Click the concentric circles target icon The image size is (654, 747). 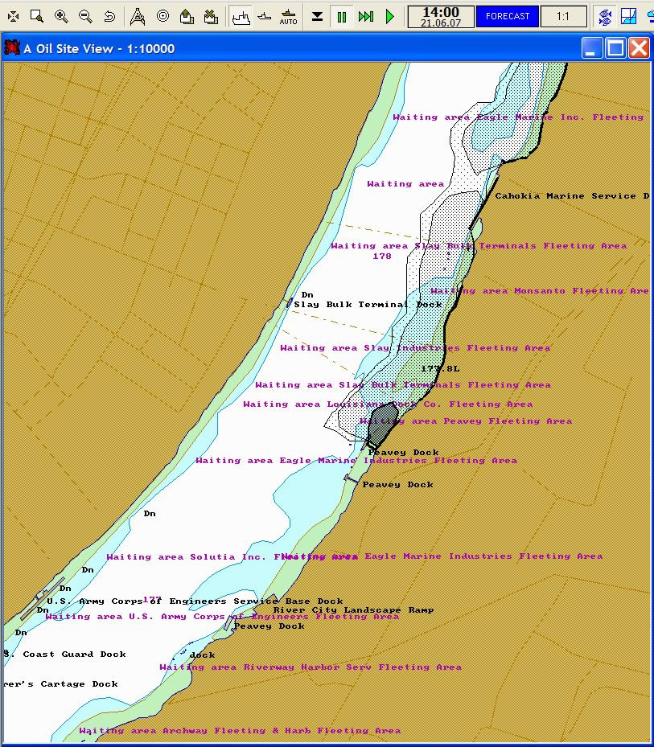pyautogui.click(x=162, y=17)
